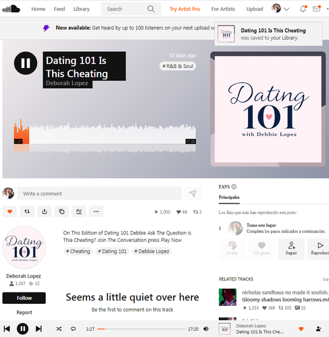
Task: View the 1,167 followers count
Action: (x=18, y=284)
